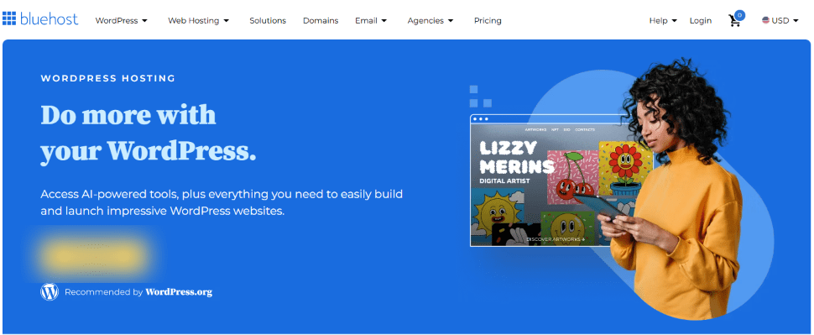The image size is (814, 335).
Task: Click the bluehost wordmark text
Action: click(x=50, y=20)
